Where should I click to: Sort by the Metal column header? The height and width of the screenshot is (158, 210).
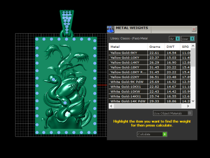[128, 47]
